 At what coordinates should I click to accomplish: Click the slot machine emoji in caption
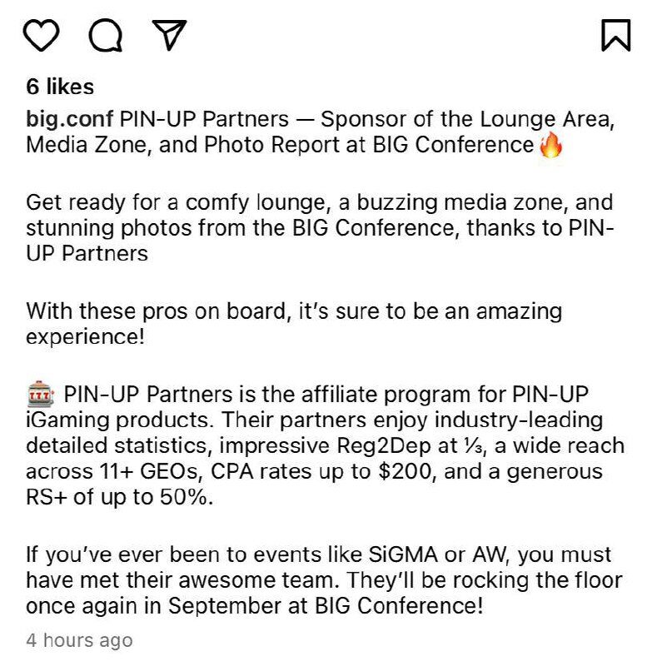[x=41, y=393]
